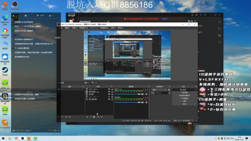Click 退出 button in OBS controls

[184, 104]
